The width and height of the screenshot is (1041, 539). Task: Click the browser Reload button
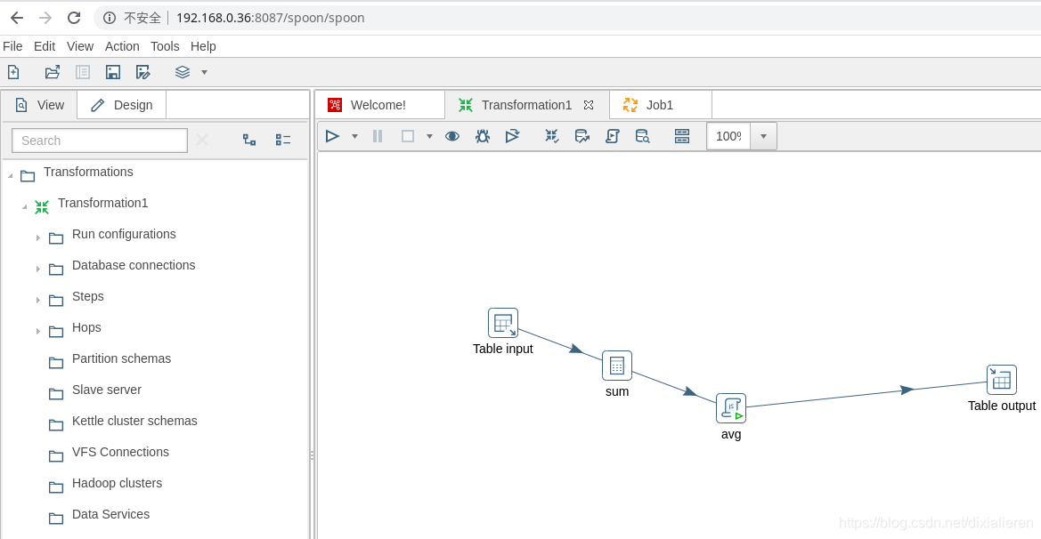click(74, 18)
